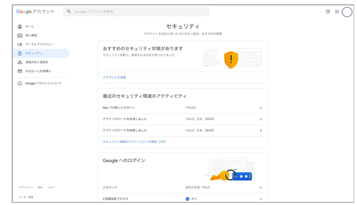Click the blue checkmark next to オン

[187, 199]
